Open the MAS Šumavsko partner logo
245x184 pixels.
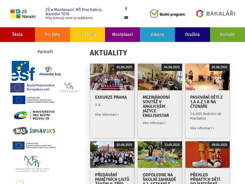(x=34, y=131)
